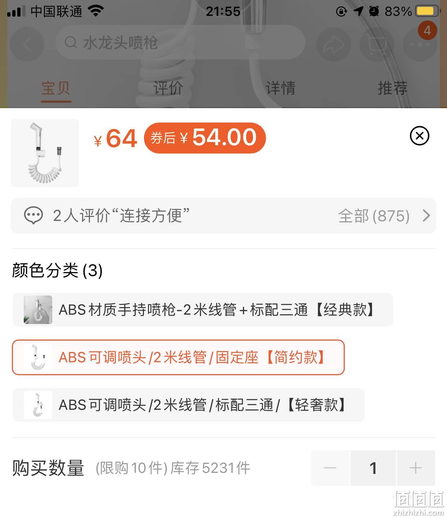Image resolution: width=447 pixels, height=519 pixels.
Task: Increase quantity with the plus button
Action: 416,468
